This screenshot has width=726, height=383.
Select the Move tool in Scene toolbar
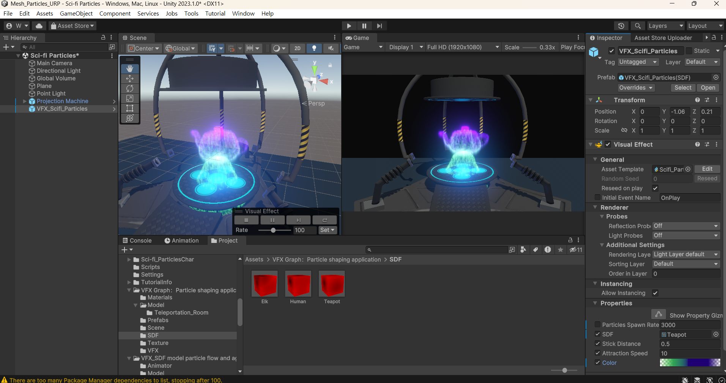[130, 79]
